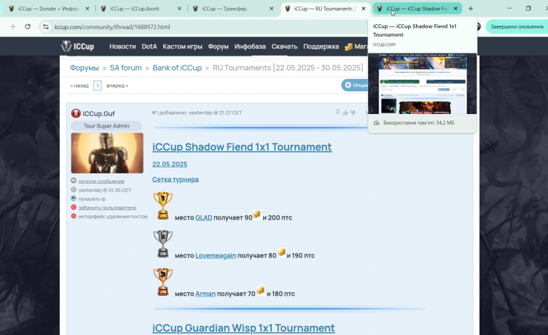Viewport: 548px width, 335px height.
Task: Go forward with browser arrow icon
Action: tap(12, 26)
